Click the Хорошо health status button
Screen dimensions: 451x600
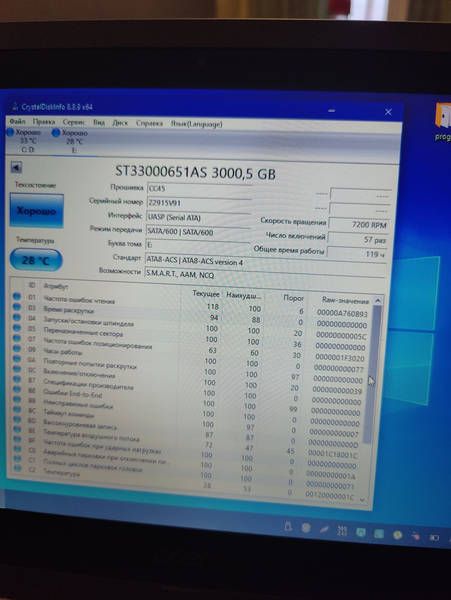point(37,211)
